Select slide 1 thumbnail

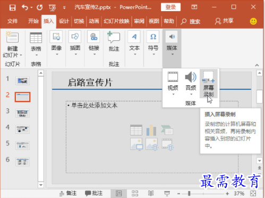coord(22,81)
